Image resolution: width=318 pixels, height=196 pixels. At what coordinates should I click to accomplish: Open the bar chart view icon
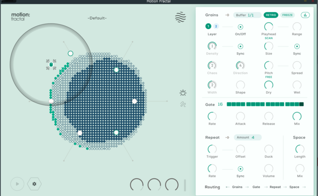305,15
